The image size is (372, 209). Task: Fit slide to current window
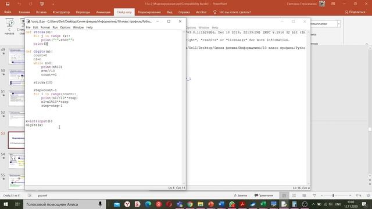click(x=368, y=196)
